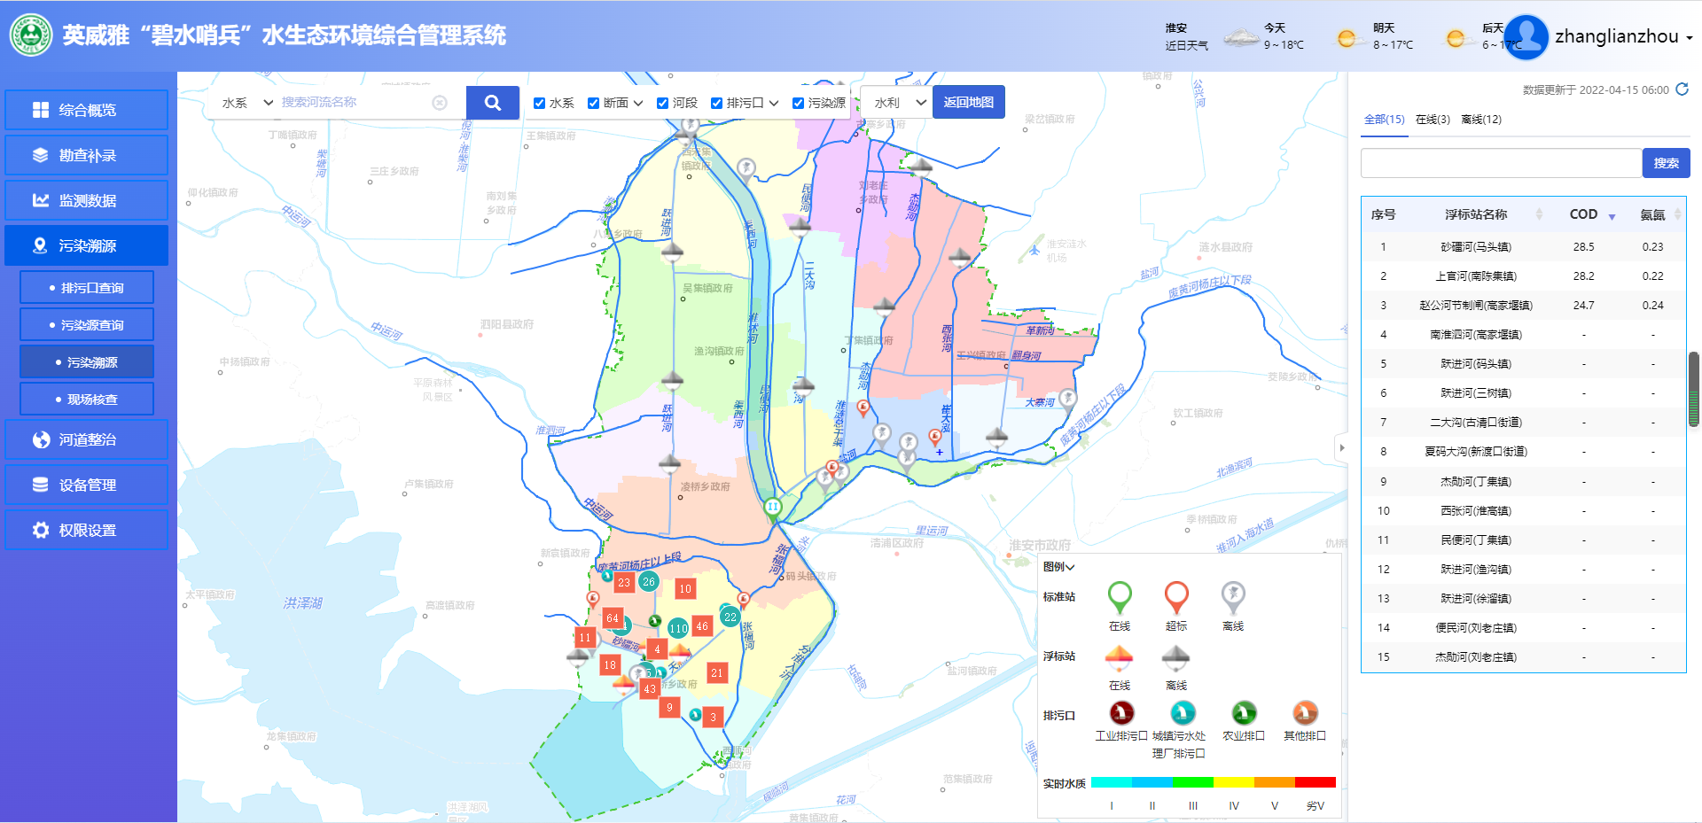The width and height of the screenshot is (1702, 823).
Task: Click the data refresh icon
Action: [1682, 89]
